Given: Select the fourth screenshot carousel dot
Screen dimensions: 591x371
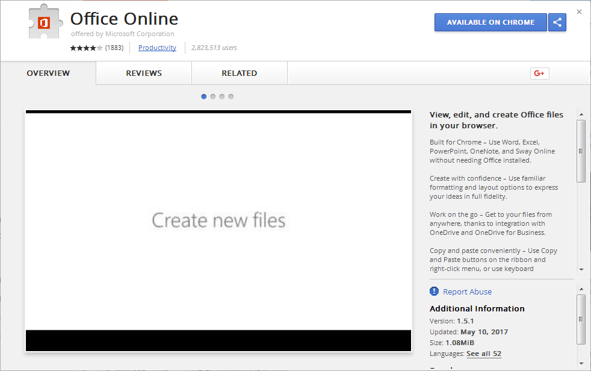Looking at the screenshot, I should coord(231,96).
